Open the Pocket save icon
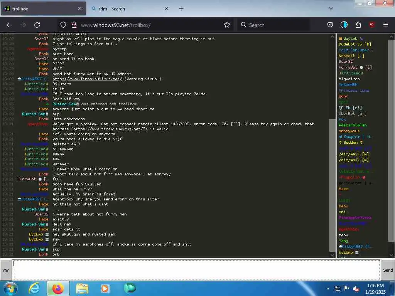Viewport: 395px width, 296px height. pos(330,25)
